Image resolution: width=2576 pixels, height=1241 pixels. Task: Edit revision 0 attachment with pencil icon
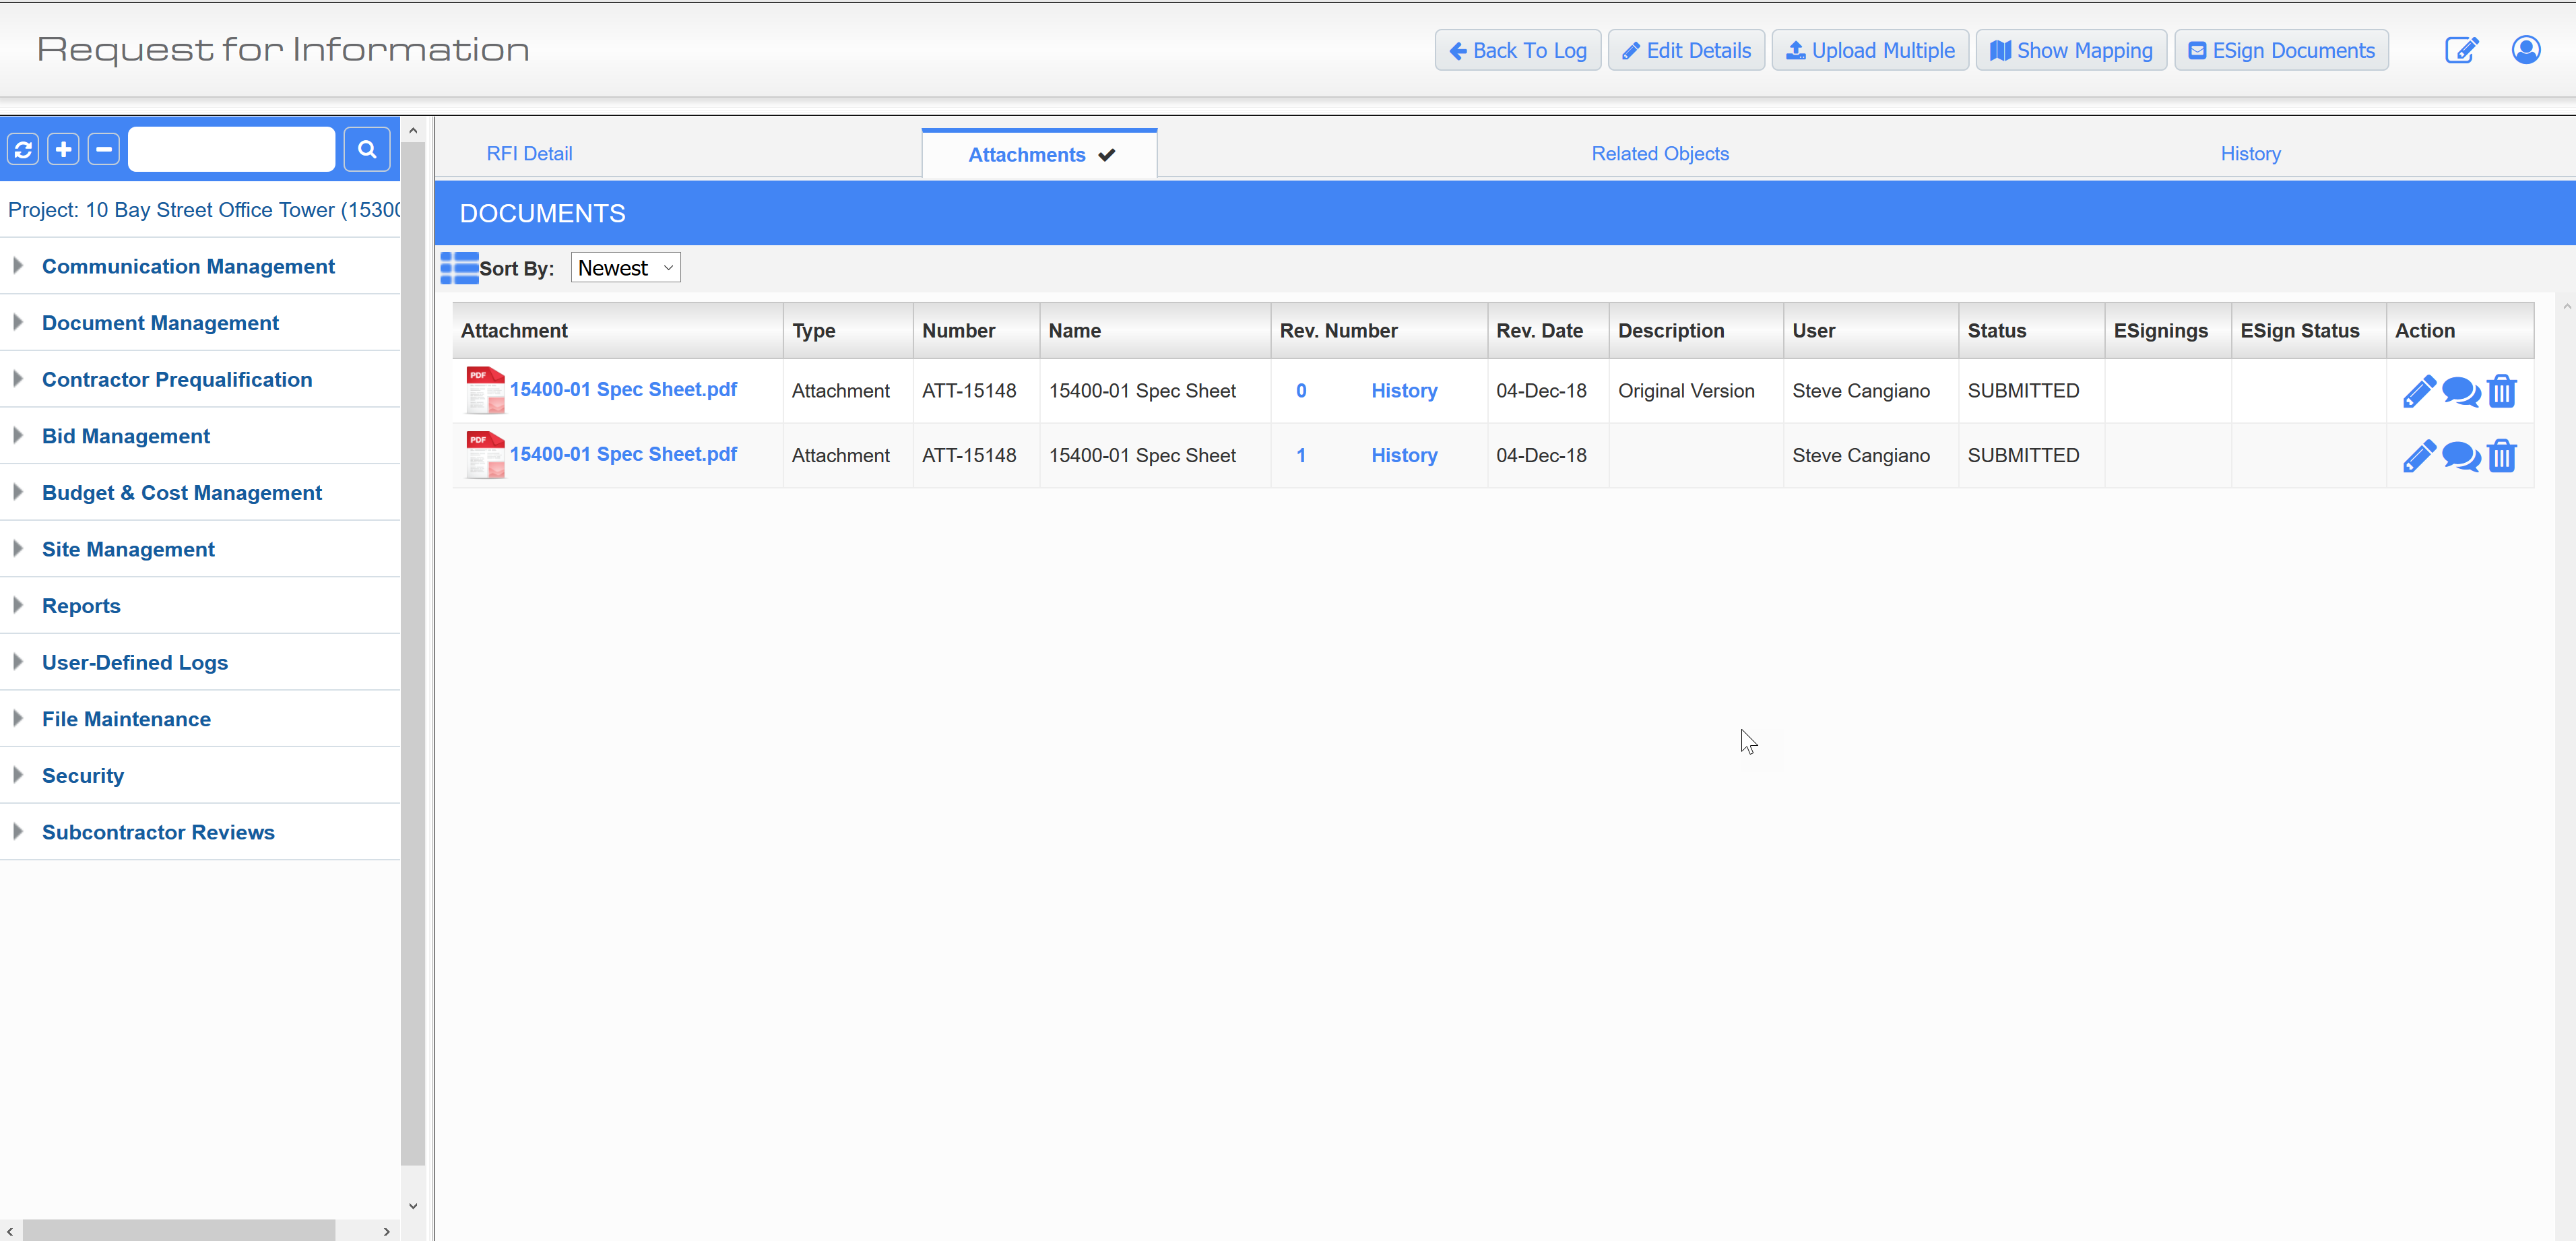click(2419, 391)
